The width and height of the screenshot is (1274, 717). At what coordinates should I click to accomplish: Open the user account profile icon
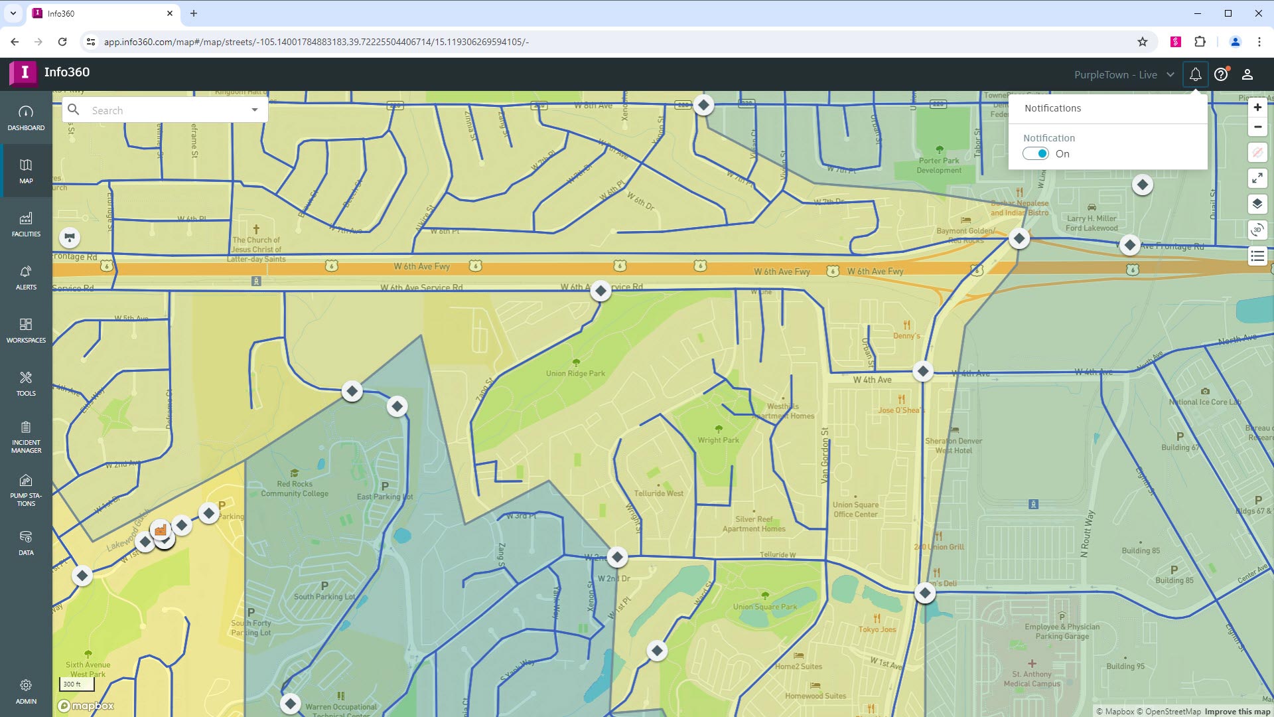[1247, 75]
